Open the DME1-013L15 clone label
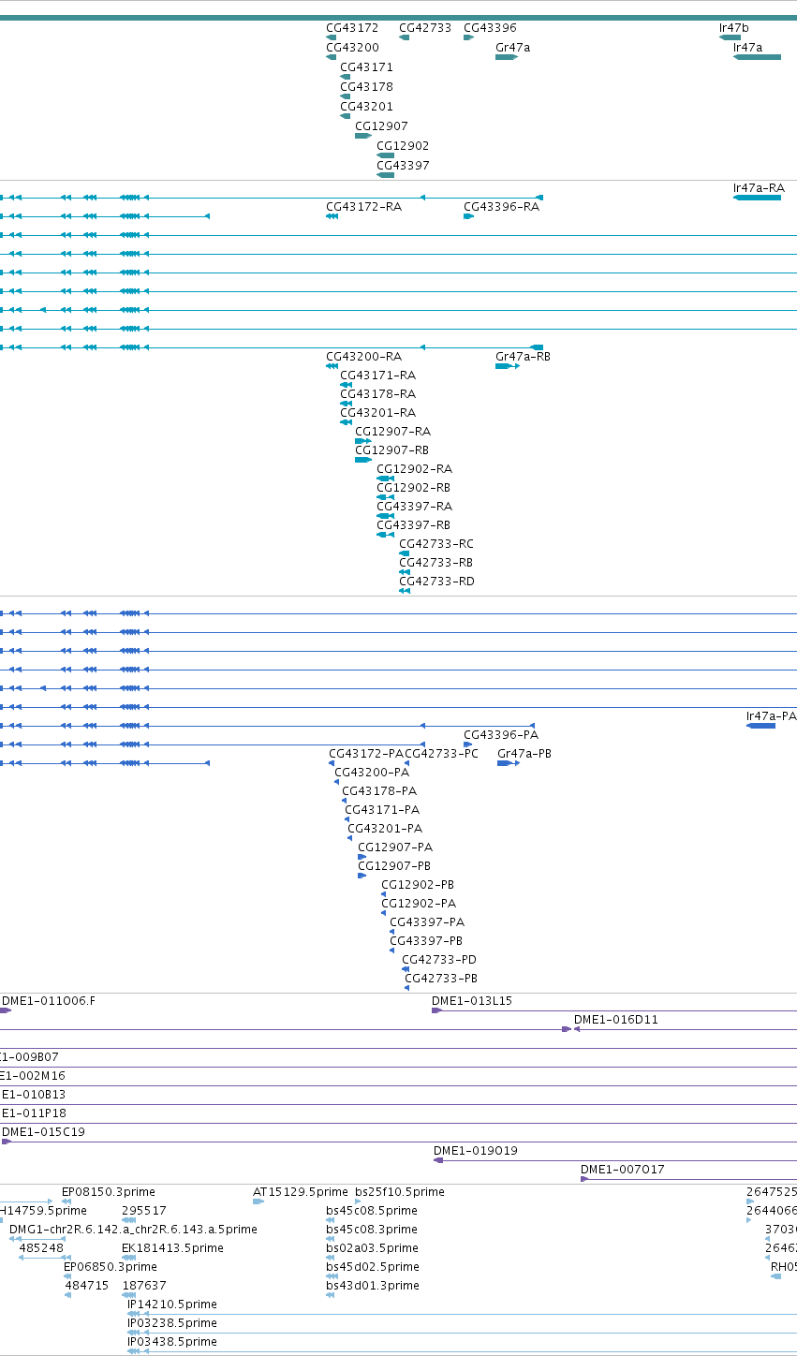Image resolution: width=797 pixels, height=1356 pixels. 472,1001
